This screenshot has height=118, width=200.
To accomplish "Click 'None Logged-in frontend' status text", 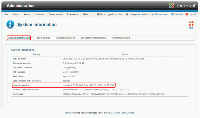I will (112, 14).
